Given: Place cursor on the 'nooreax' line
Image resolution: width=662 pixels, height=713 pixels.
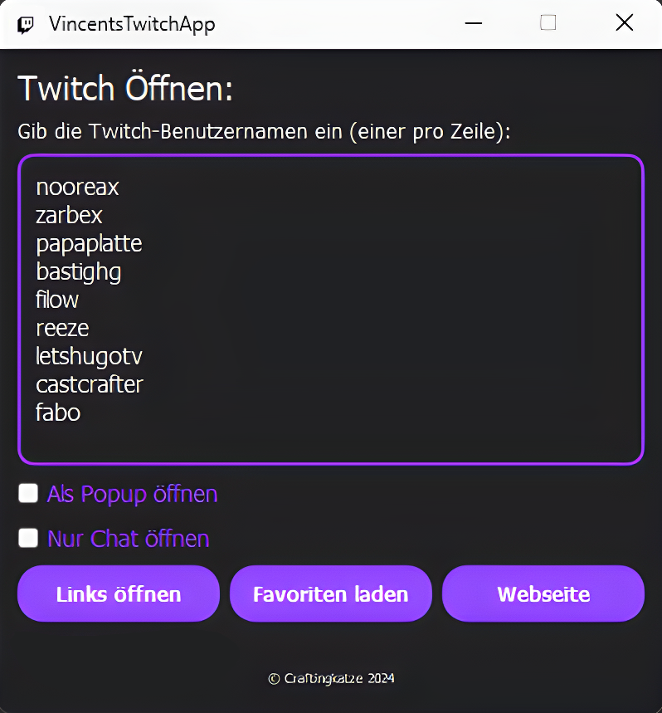Looking at the screenshot, I should pos(78,188).
